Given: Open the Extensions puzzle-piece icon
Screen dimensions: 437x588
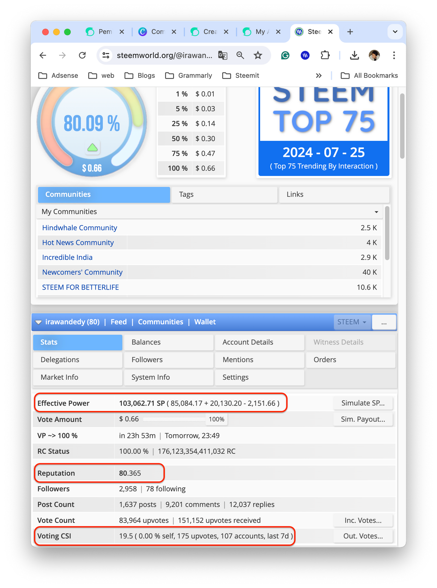Looking at the screenshot, I should (325, 55).
